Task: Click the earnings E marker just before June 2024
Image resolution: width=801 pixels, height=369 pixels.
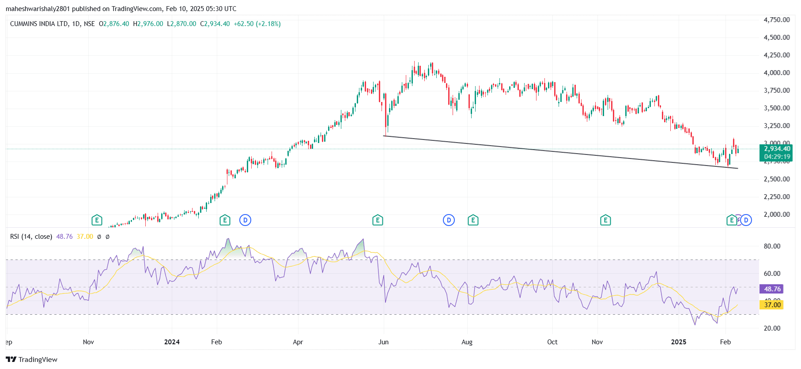Action: coord(378,220)
